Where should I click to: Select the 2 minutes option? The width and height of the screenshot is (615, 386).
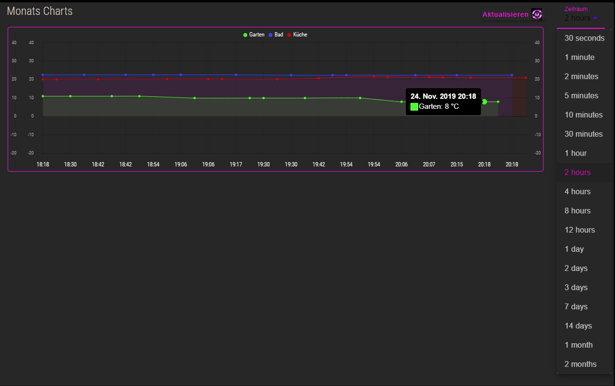(x=584, y=76)
